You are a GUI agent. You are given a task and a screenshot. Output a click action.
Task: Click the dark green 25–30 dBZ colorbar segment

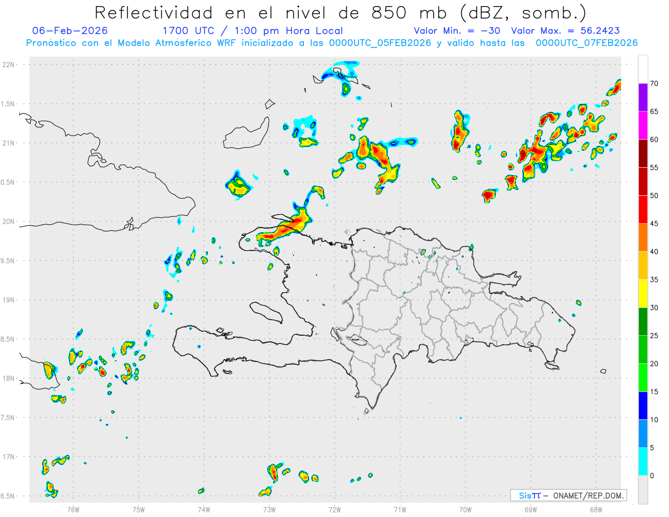(643, 321)
